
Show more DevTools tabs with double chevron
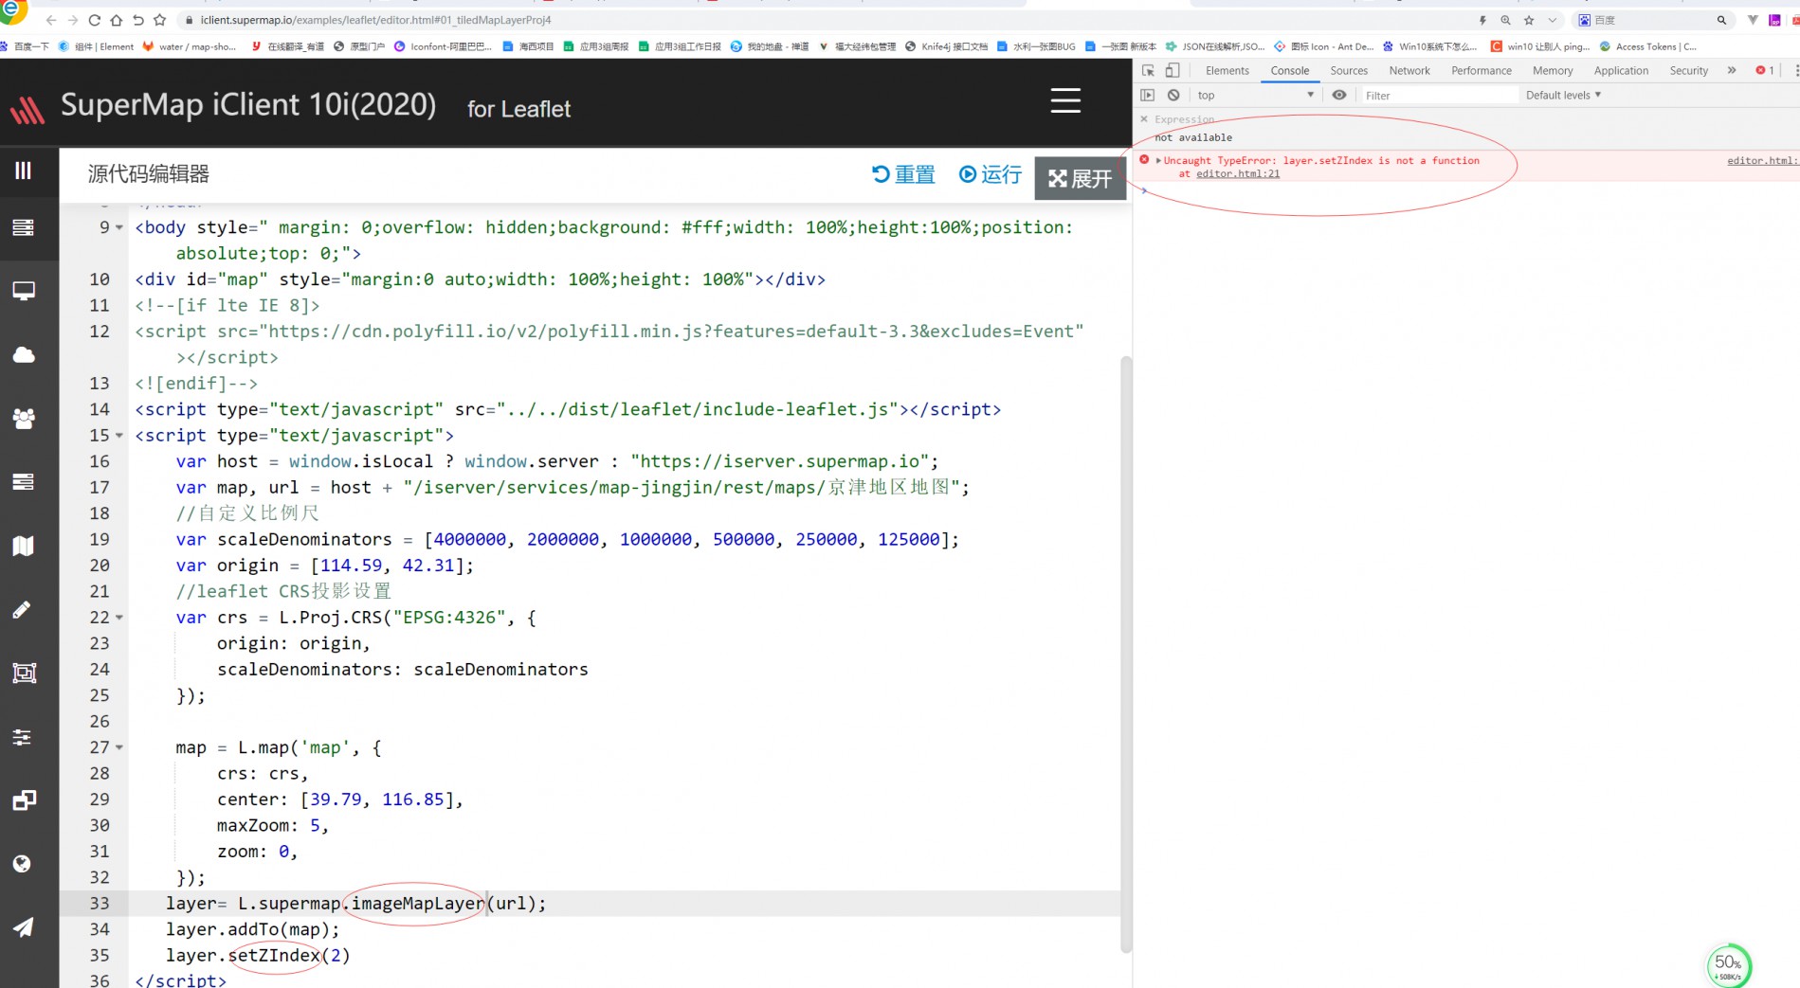pos(1732,70)
